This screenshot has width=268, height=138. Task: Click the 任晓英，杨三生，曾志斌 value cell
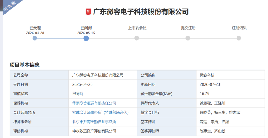(x=230, y=113)
